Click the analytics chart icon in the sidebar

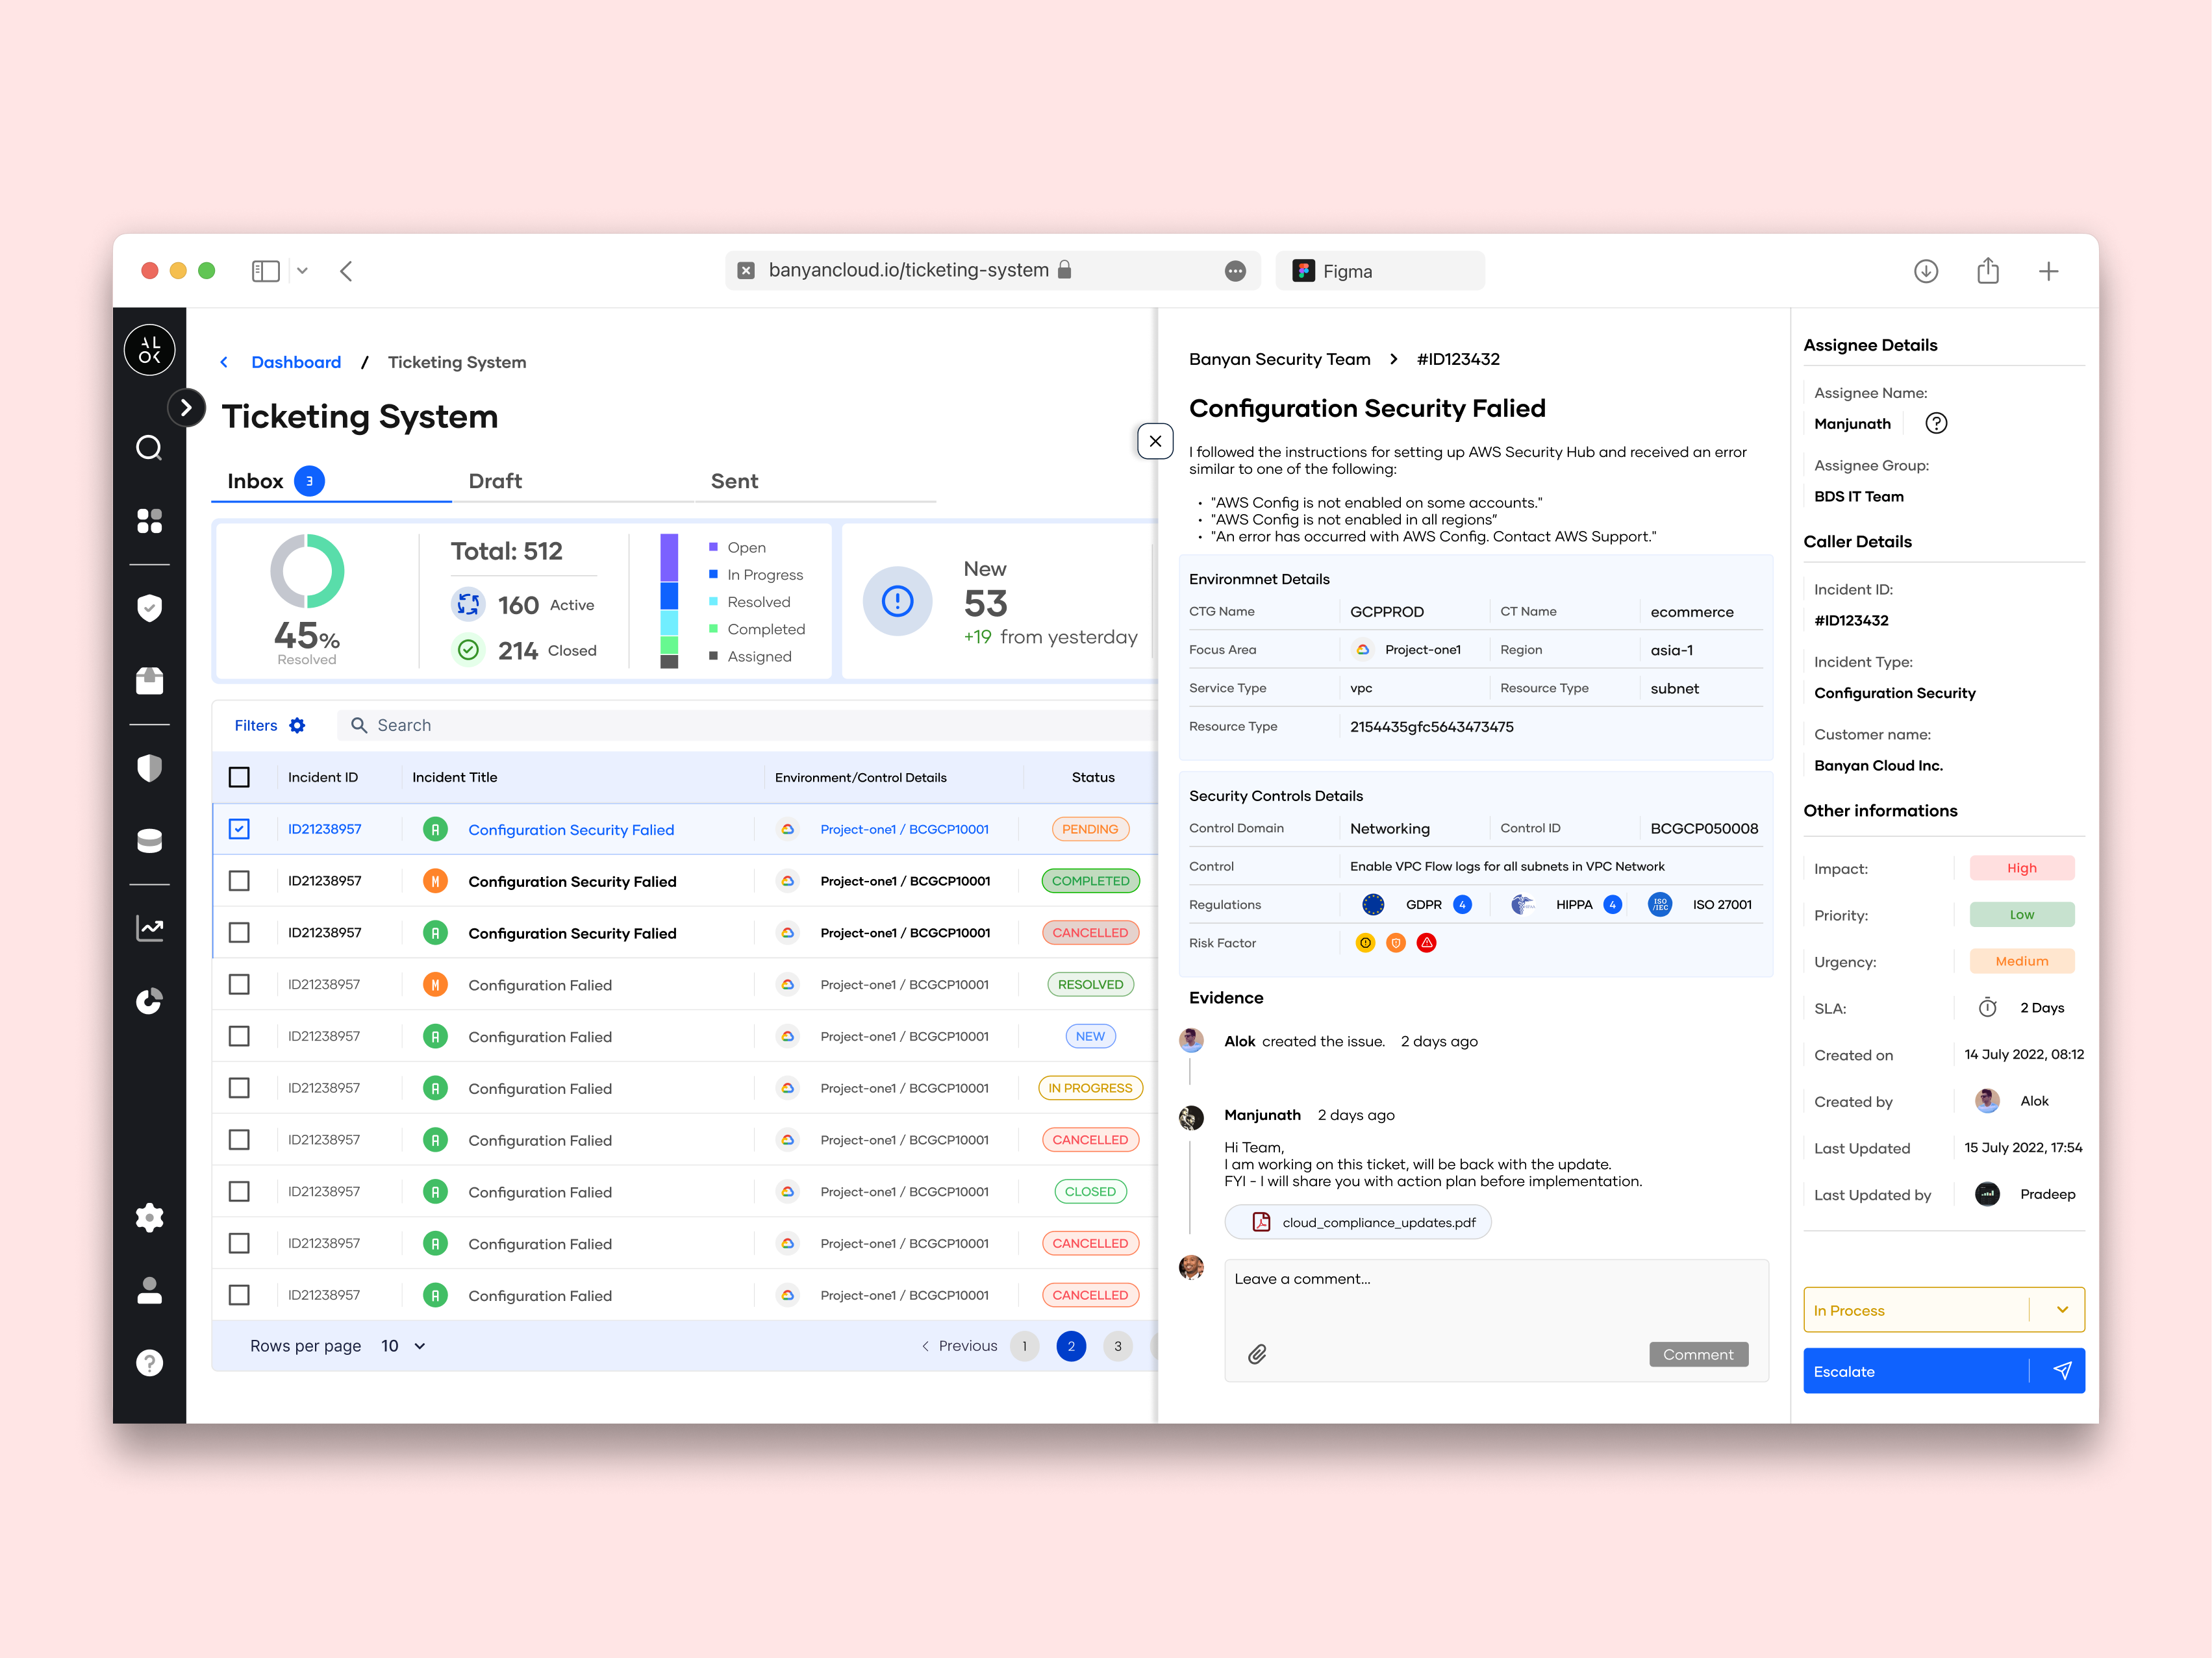click(149, 928)
